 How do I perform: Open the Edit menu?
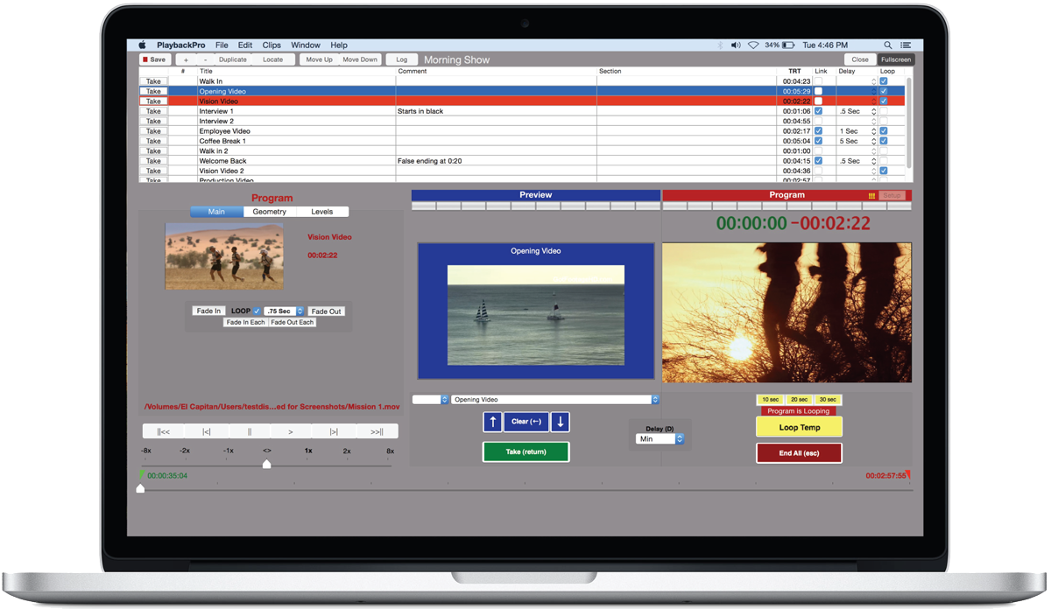245,45
